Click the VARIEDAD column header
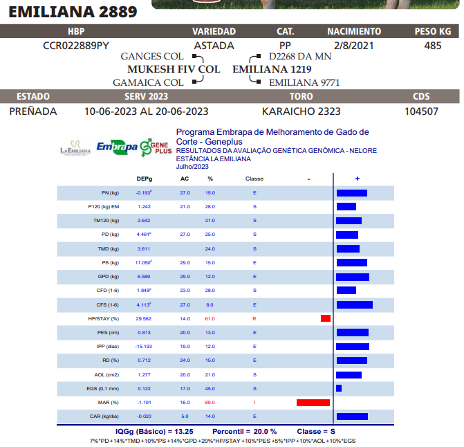This screenshot has width=464, height=447. pyautogui.click(x=214, y=32)
